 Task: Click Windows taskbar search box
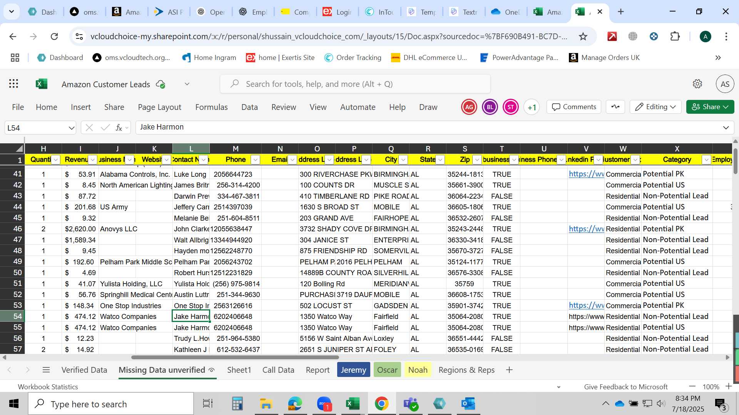point(112,404)
